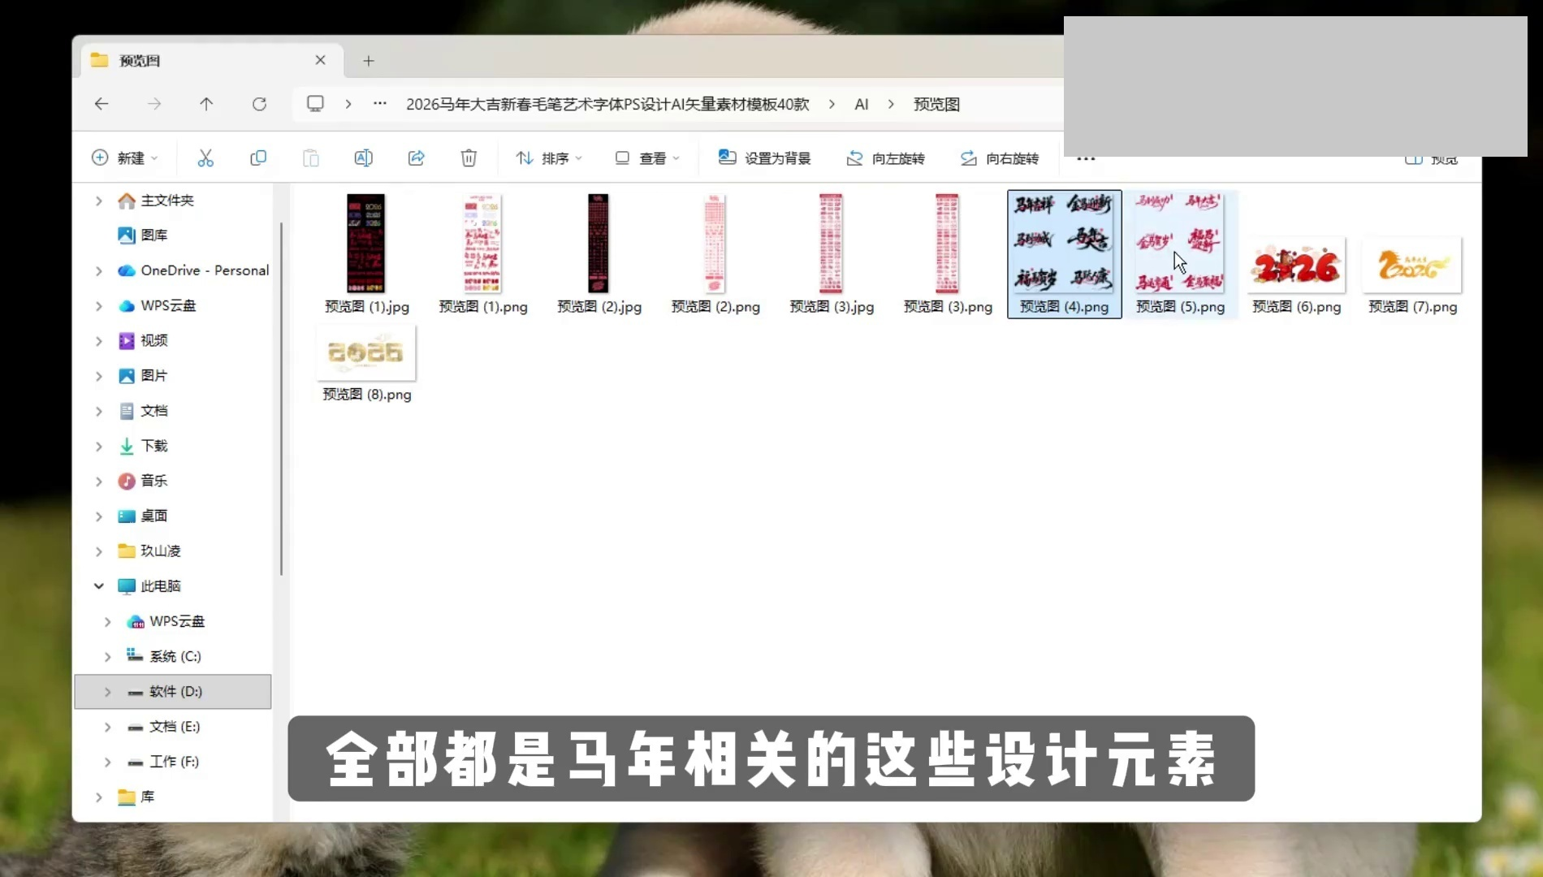Open the 查看 view dropdown

point(646,158)
